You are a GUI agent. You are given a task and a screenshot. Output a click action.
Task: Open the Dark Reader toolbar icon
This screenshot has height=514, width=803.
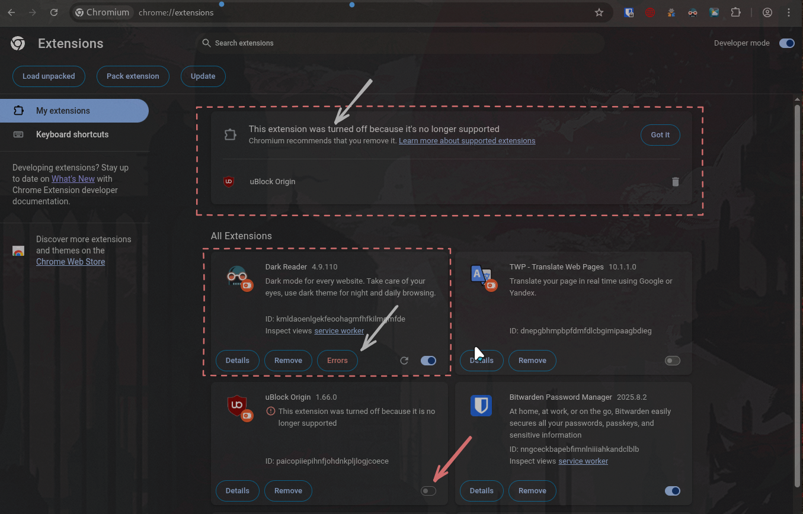pyautogui.click(x=693, y=12)
